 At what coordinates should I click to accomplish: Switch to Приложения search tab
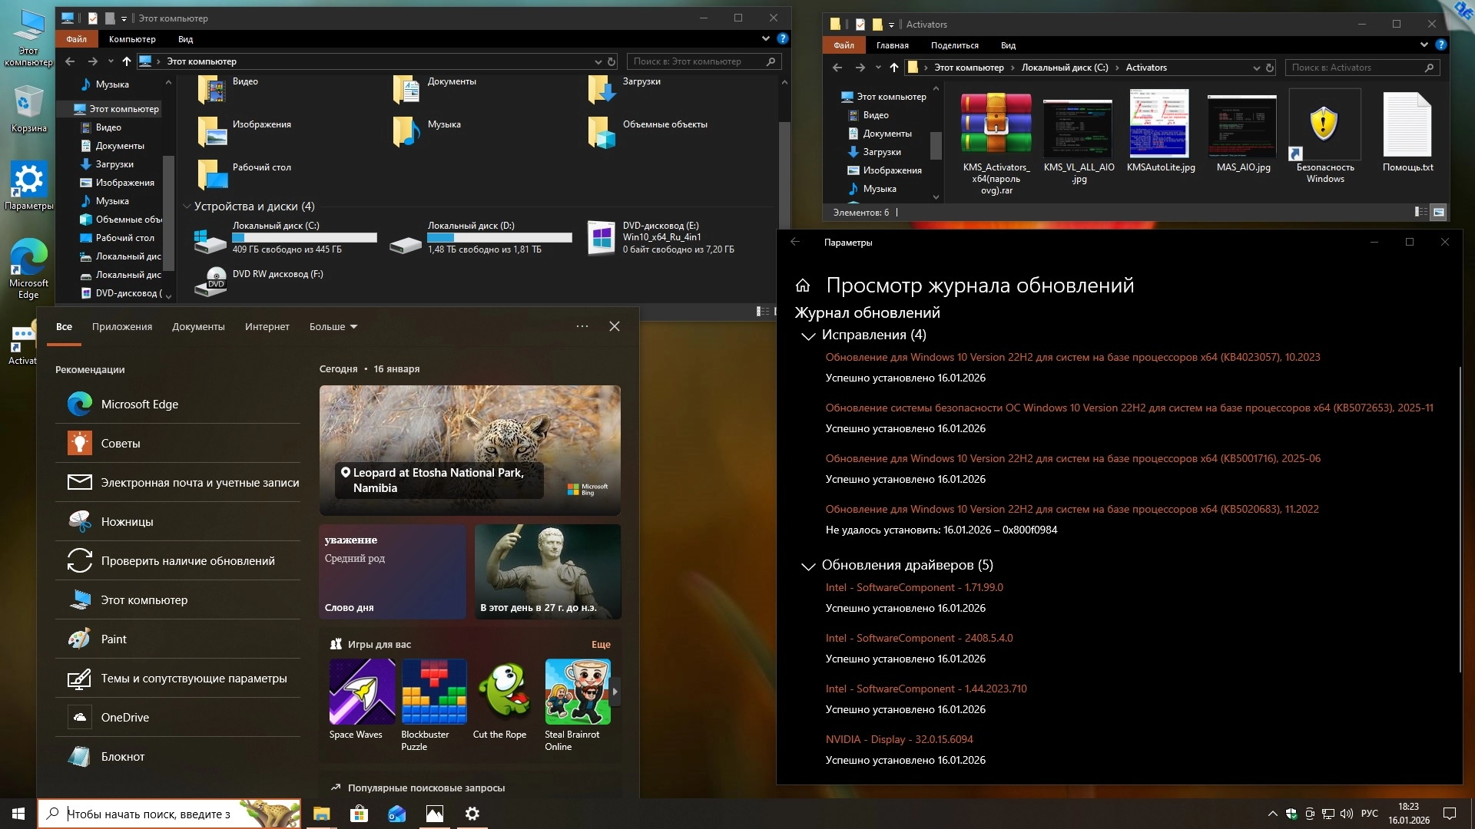coord(122,326)
